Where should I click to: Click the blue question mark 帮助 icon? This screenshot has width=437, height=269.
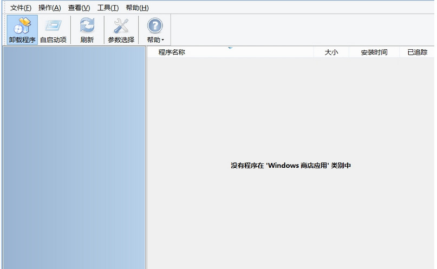tap(155, 25)
